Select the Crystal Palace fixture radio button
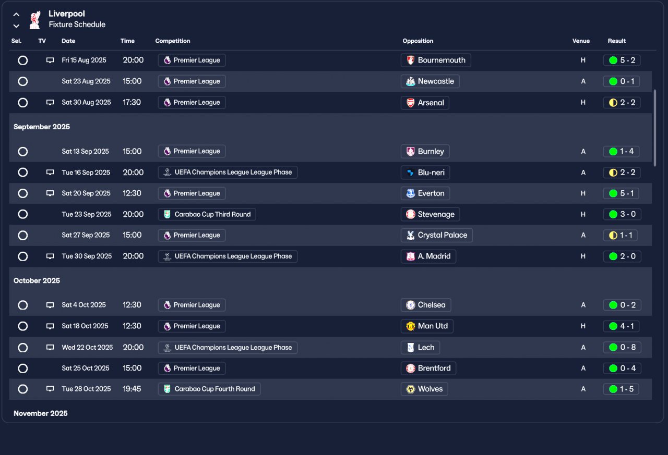 click(x=22, y=236)
